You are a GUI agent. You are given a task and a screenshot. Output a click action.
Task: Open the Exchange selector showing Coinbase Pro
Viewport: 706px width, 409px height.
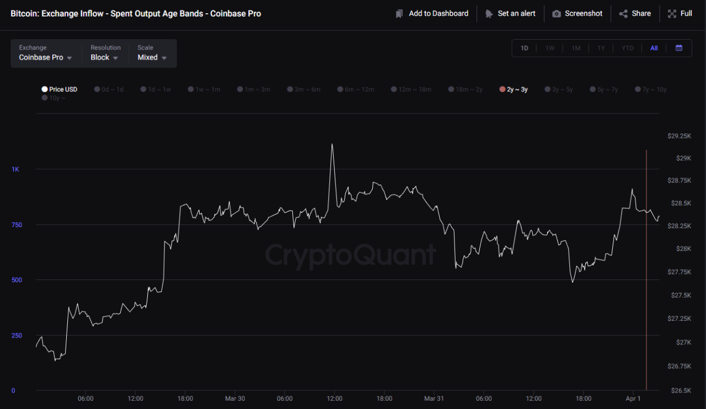click(44, 57)
